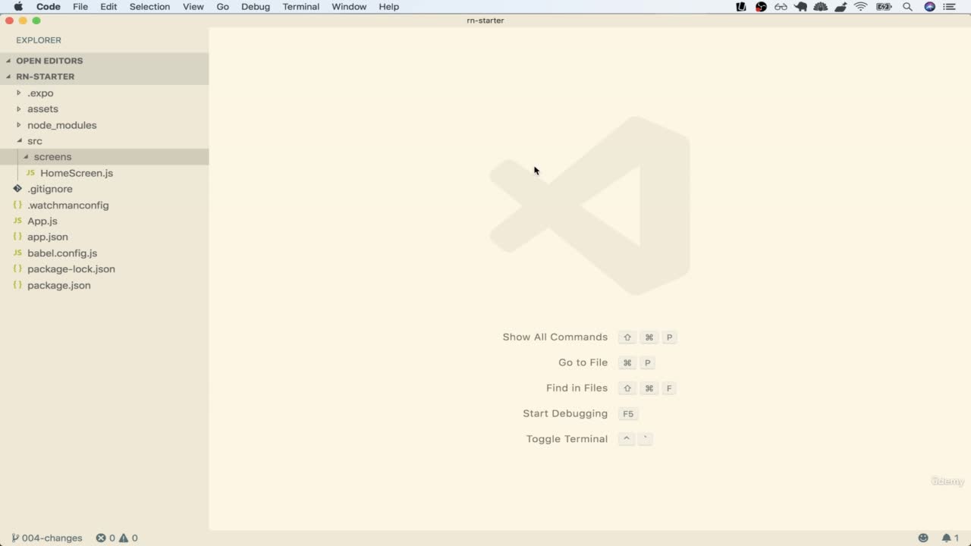
Task: Open the Selection menu
Action: click(149, 7)
